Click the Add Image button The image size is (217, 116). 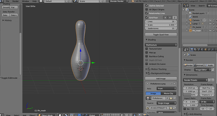tap(161, 78)
